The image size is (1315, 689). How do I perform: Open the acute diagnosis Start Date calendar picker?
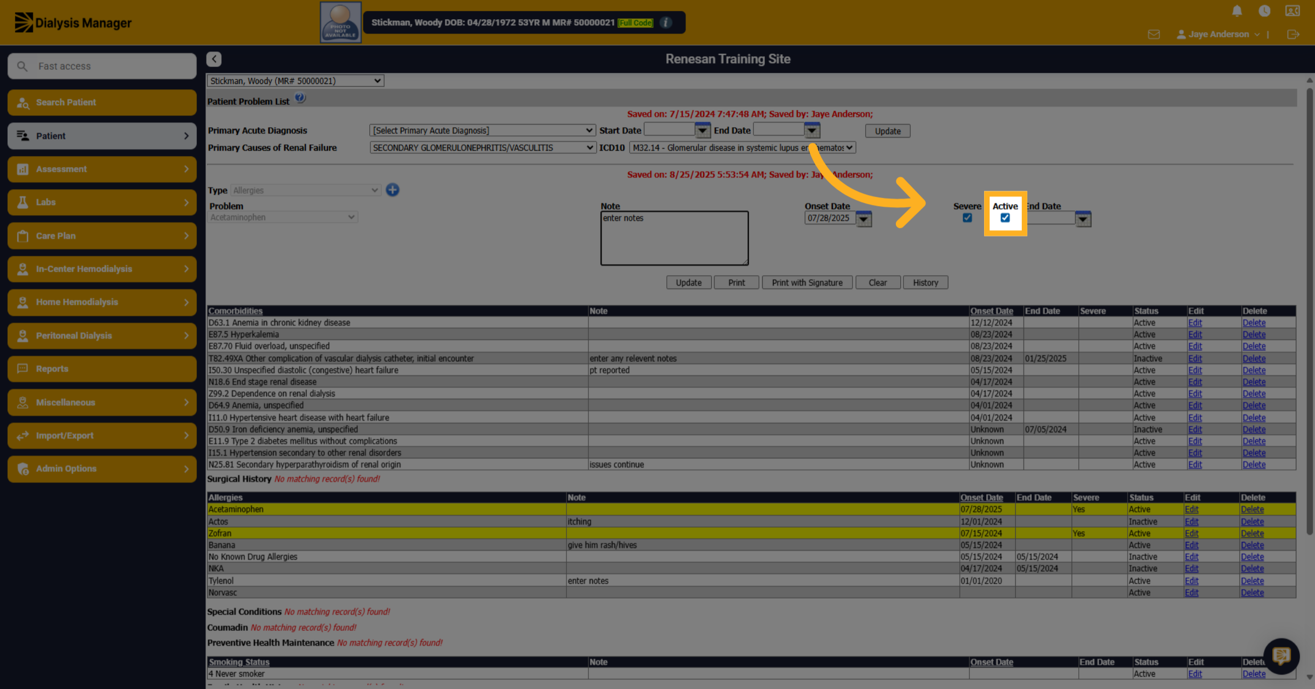(702, 130)
